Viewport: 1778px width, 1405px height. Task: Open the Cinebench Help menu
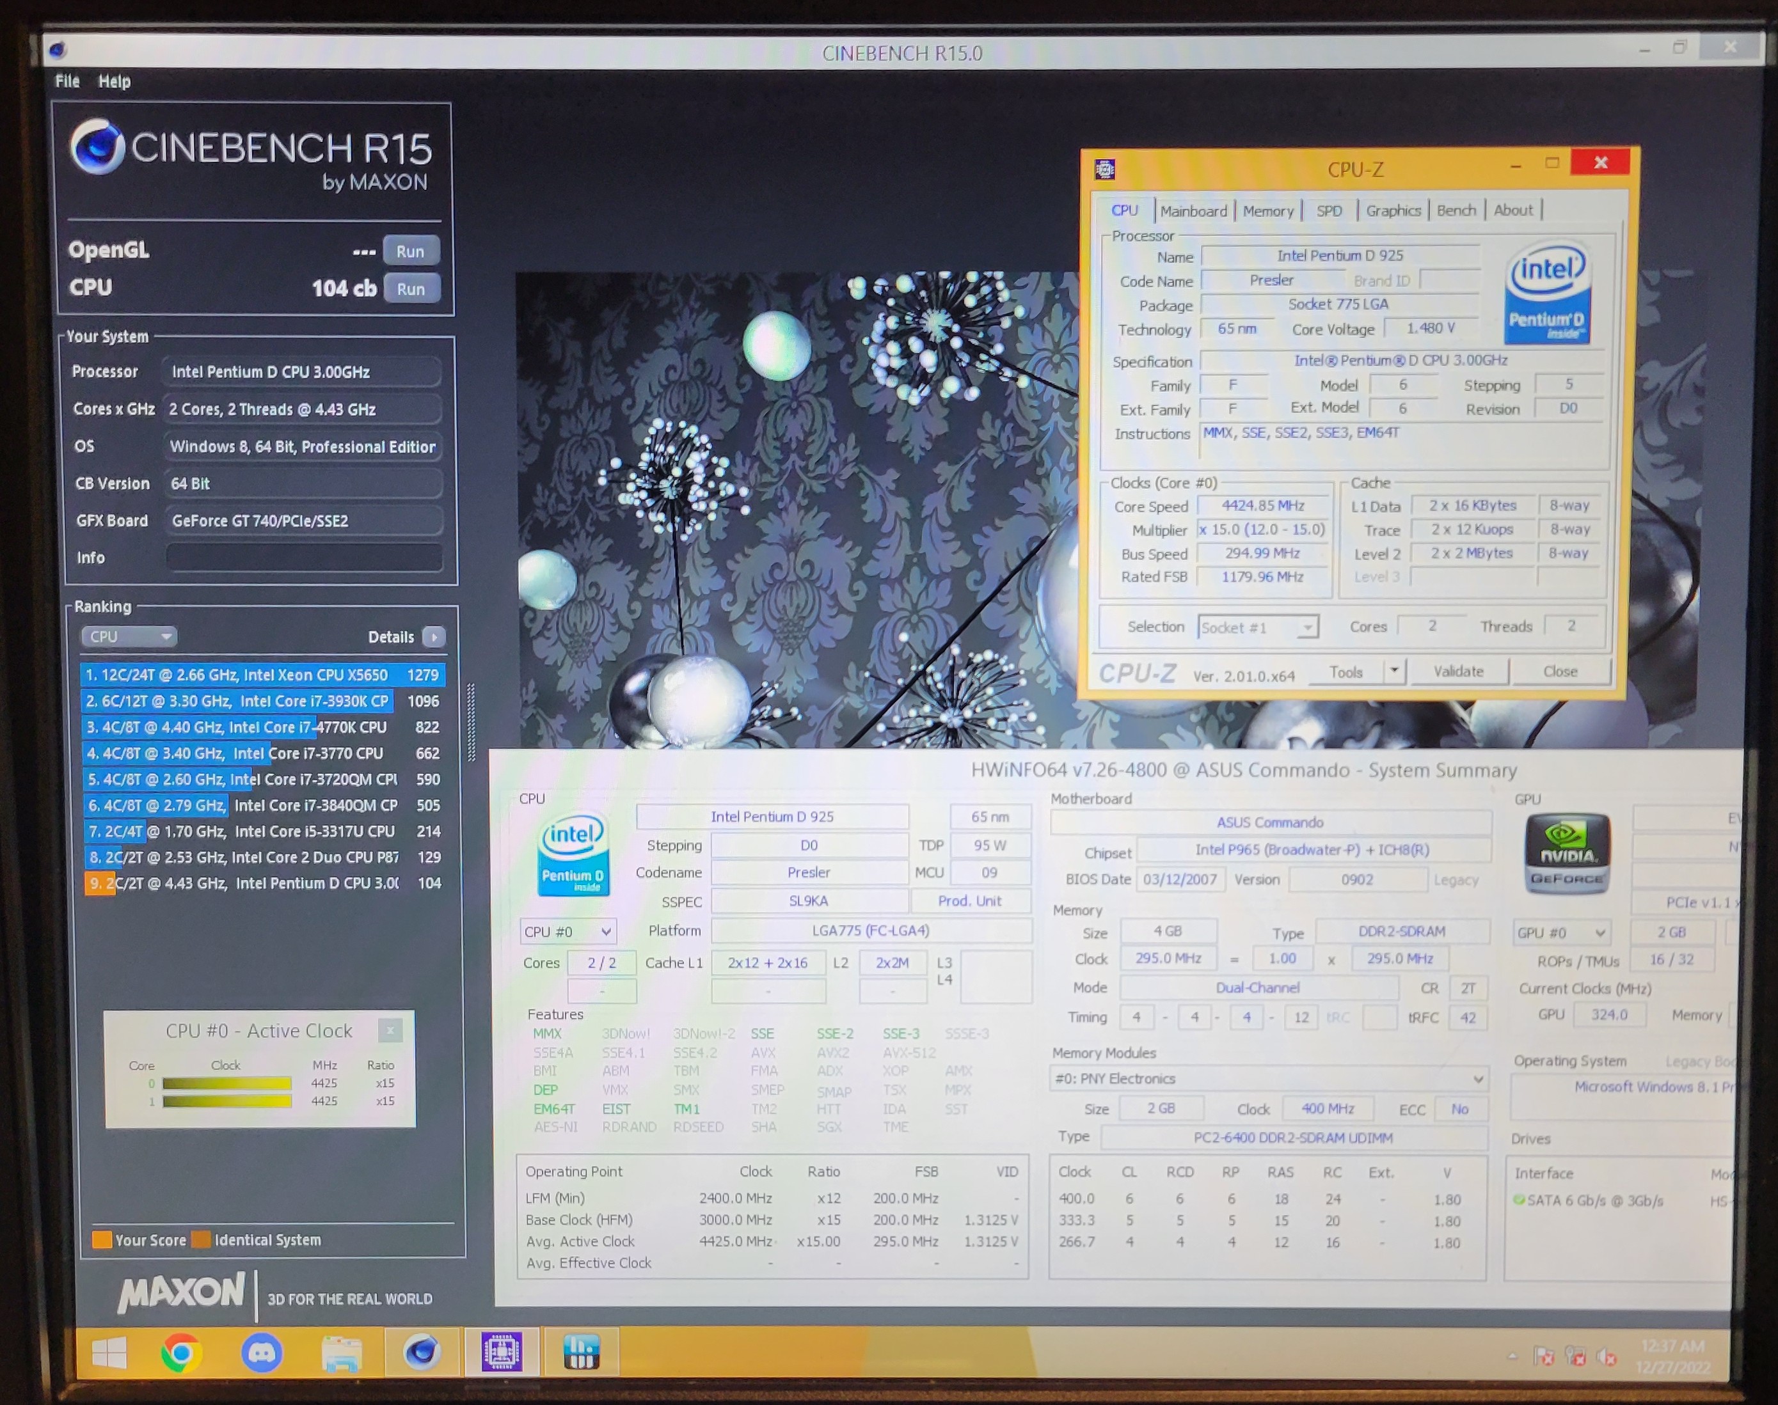(x=115, y=81)
